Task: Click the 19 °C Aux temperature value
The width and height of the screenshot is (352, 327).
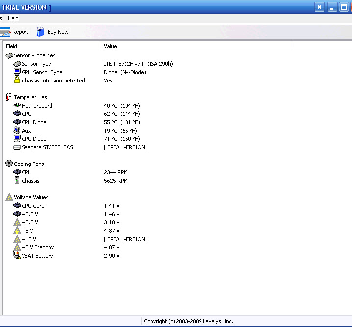Action: tap(121, 131)
